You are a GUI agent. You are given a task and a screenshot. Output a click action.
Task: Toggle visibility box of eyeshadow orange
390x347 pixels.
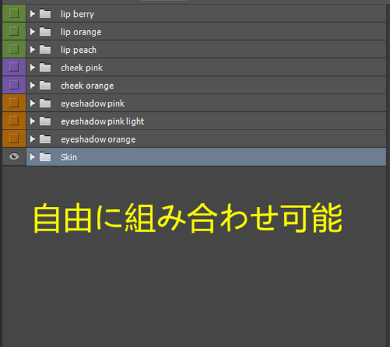(x=14, y=138)
